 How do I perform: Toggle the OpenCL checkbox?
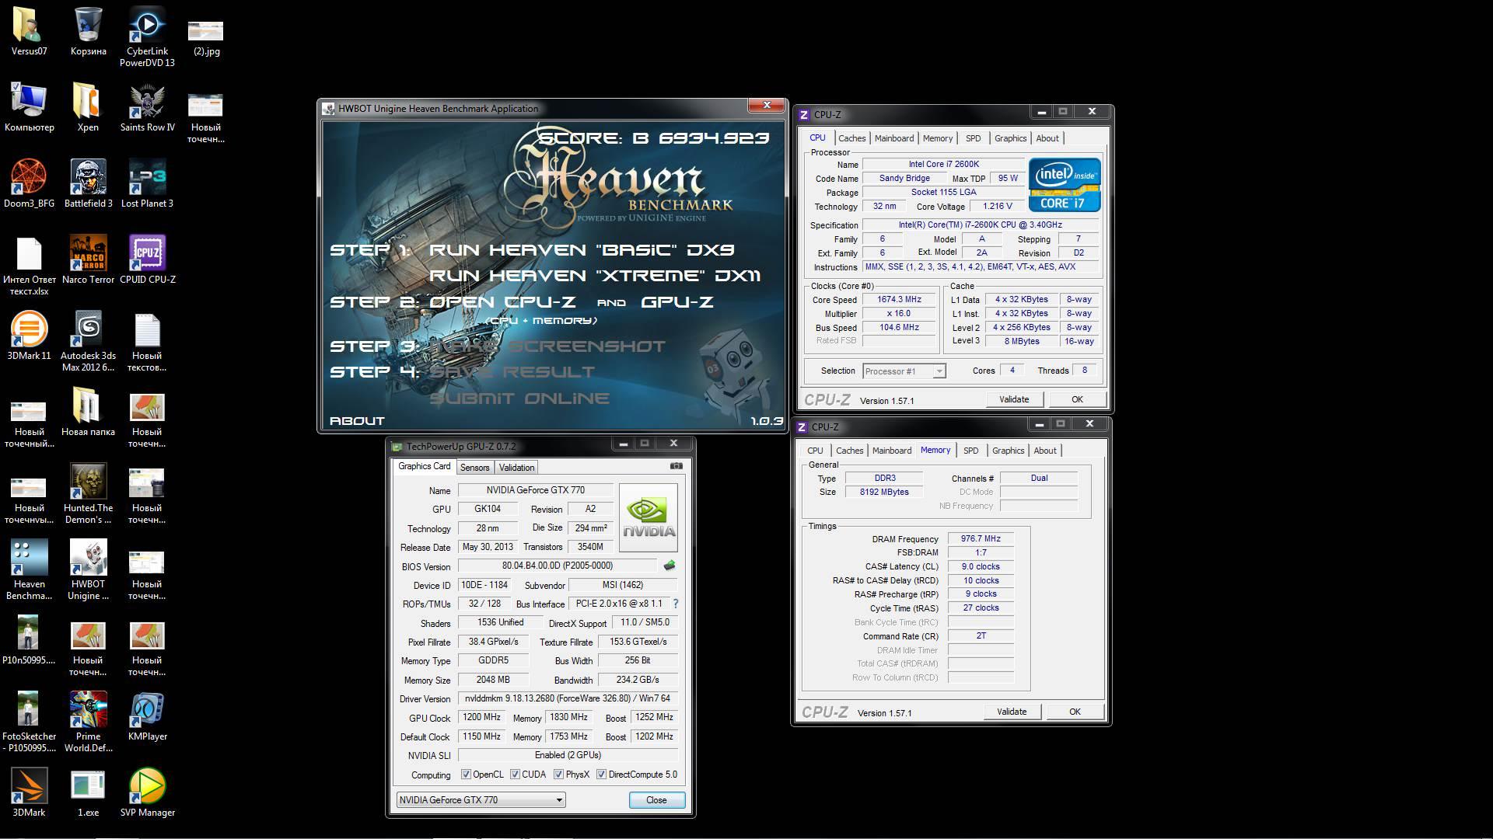click(x=466, y=775)
